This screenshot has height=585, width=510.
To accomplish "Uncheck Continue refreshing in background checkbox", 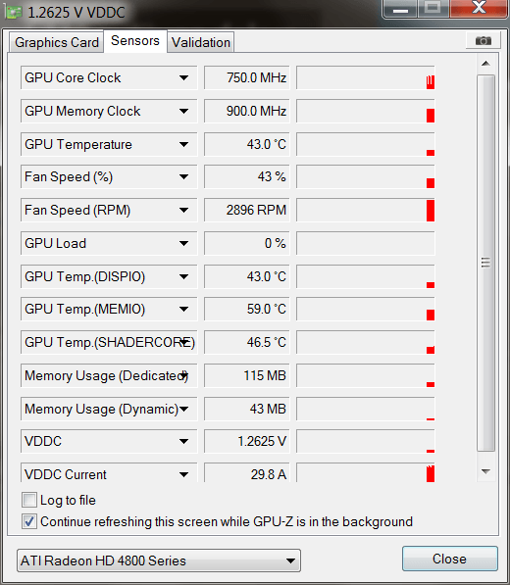I will [x=29, y=521].
